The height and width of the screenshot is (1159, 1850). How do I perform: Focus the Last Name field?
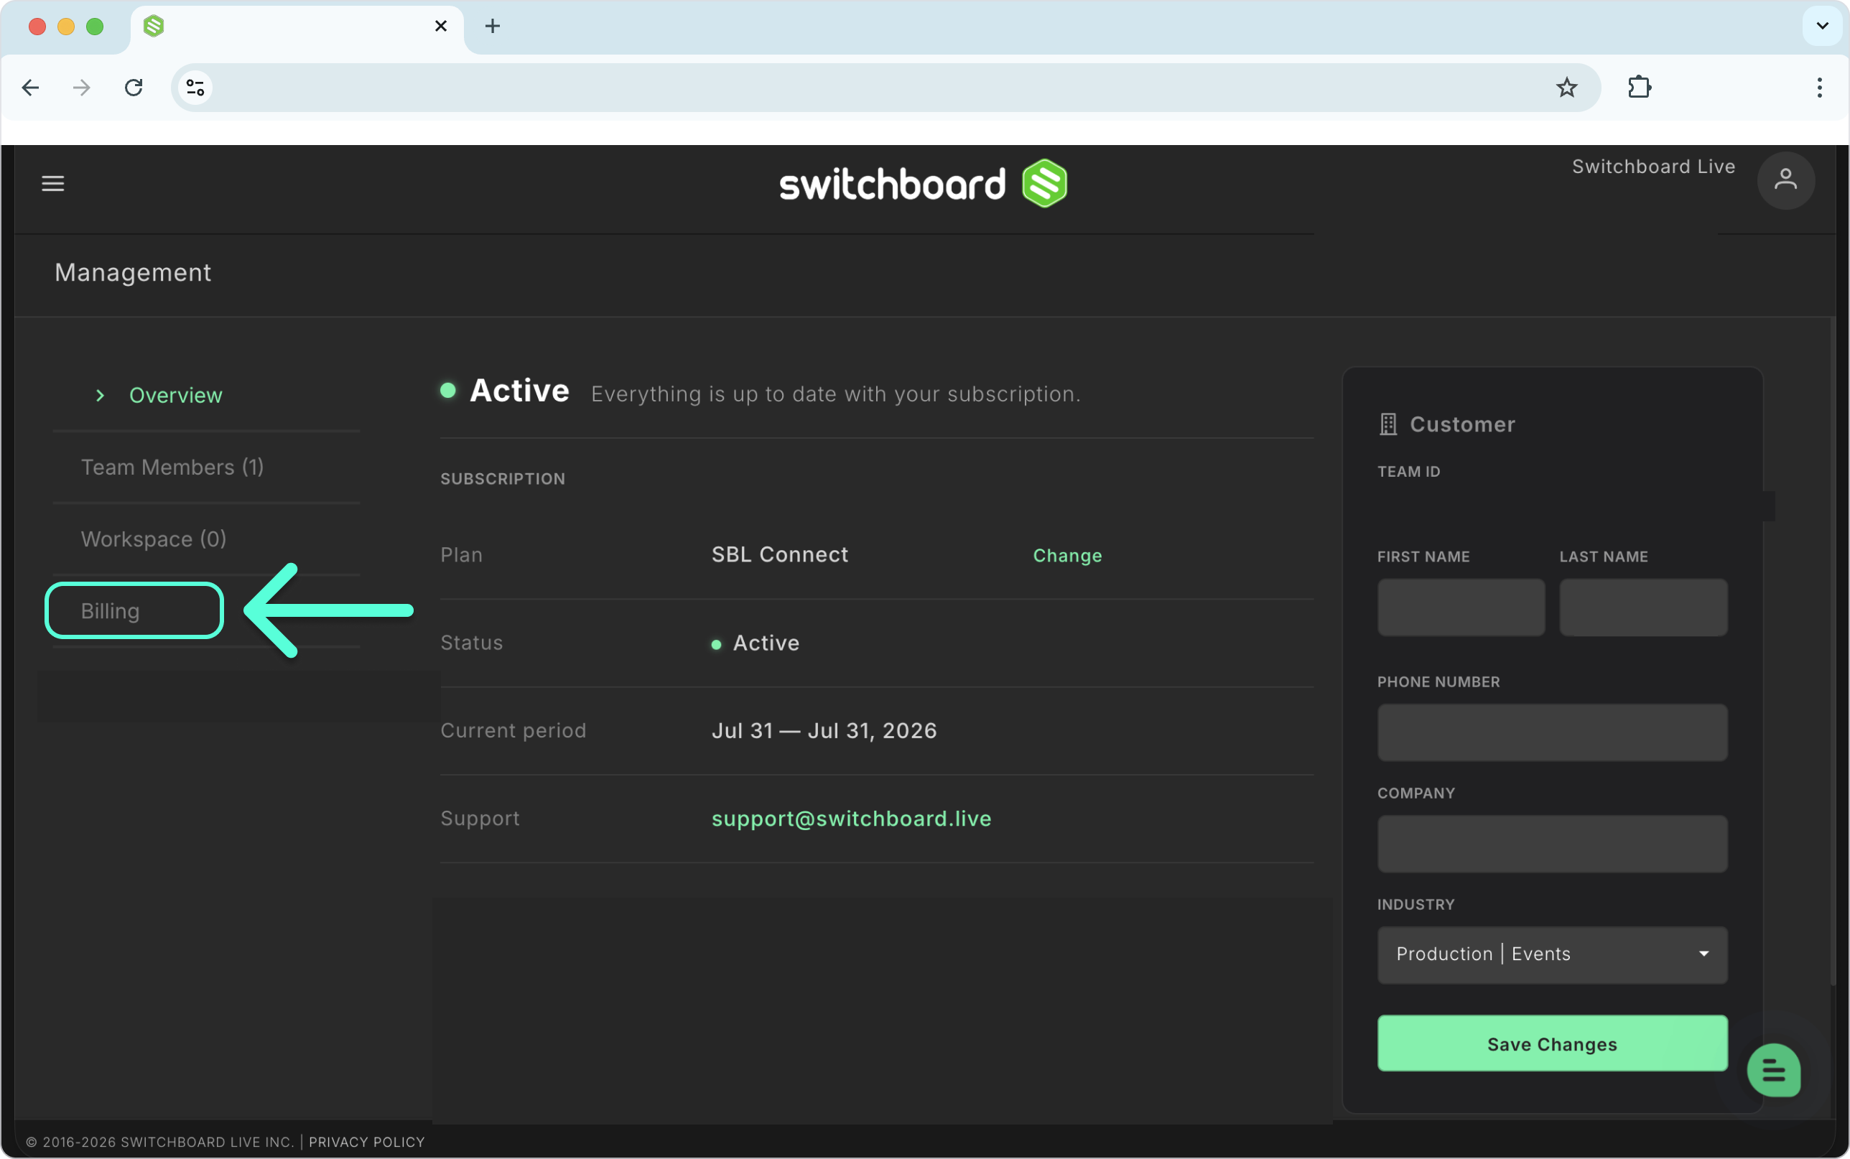click(1643, 607)
